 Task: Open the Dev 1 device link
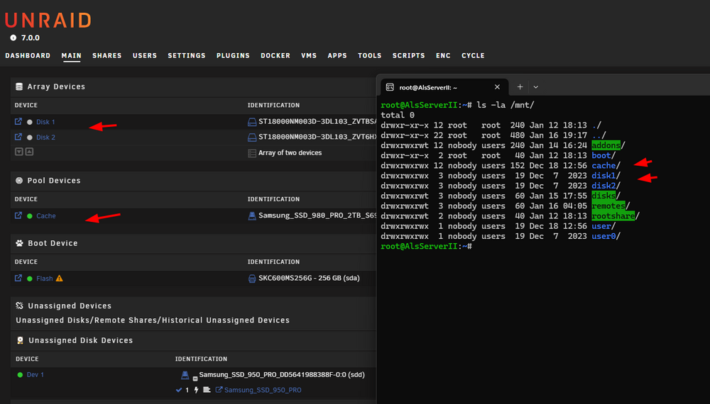[35, 375]
